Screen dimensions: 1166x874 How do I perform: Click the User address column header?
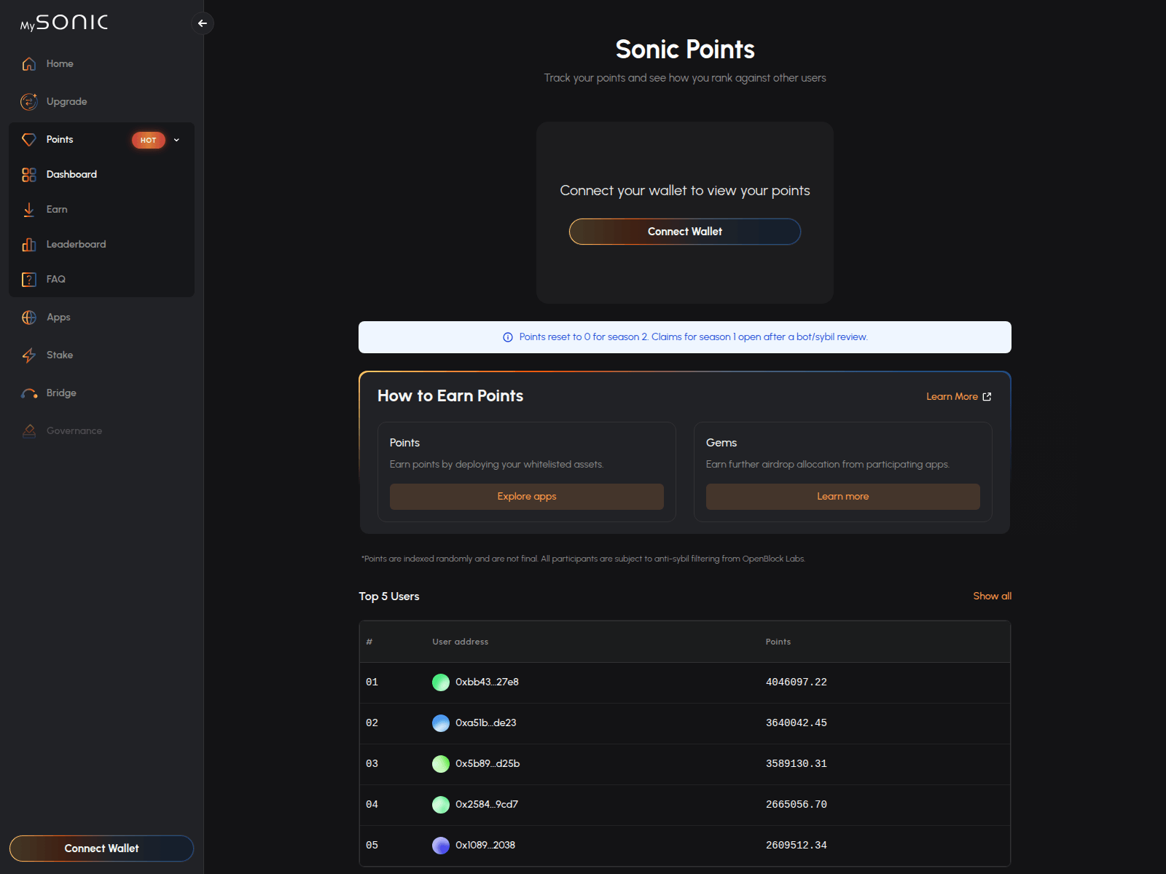click(x=461, y=642)
